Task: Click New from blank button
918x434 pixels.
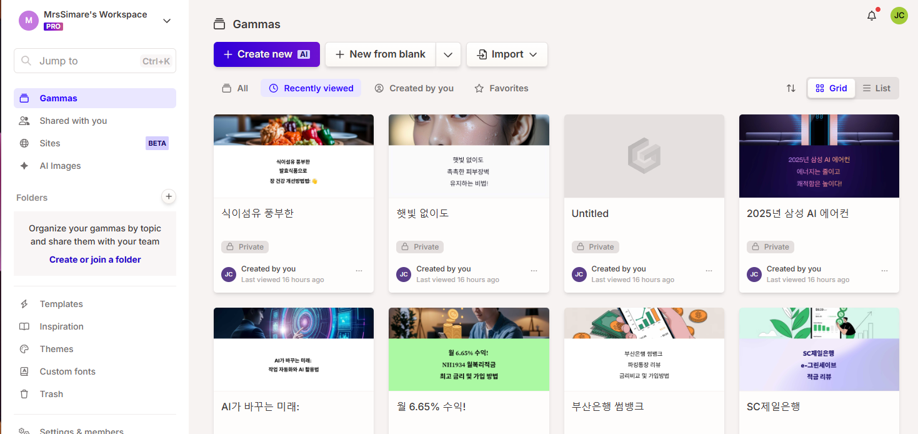Action: pyautogui.click(x=381, y=54)
